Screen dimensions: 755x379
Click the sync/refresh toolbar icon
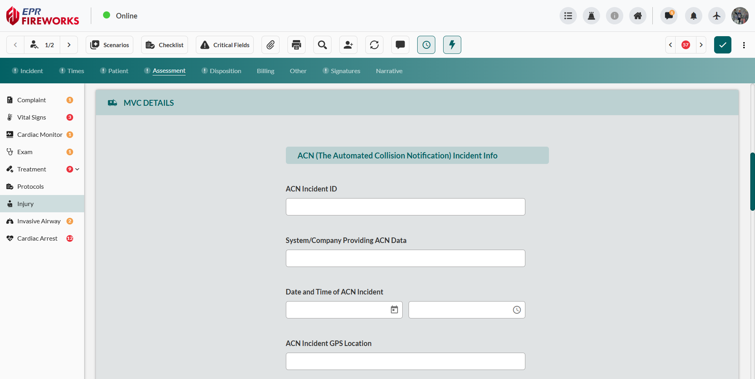[x=374, y=44]
